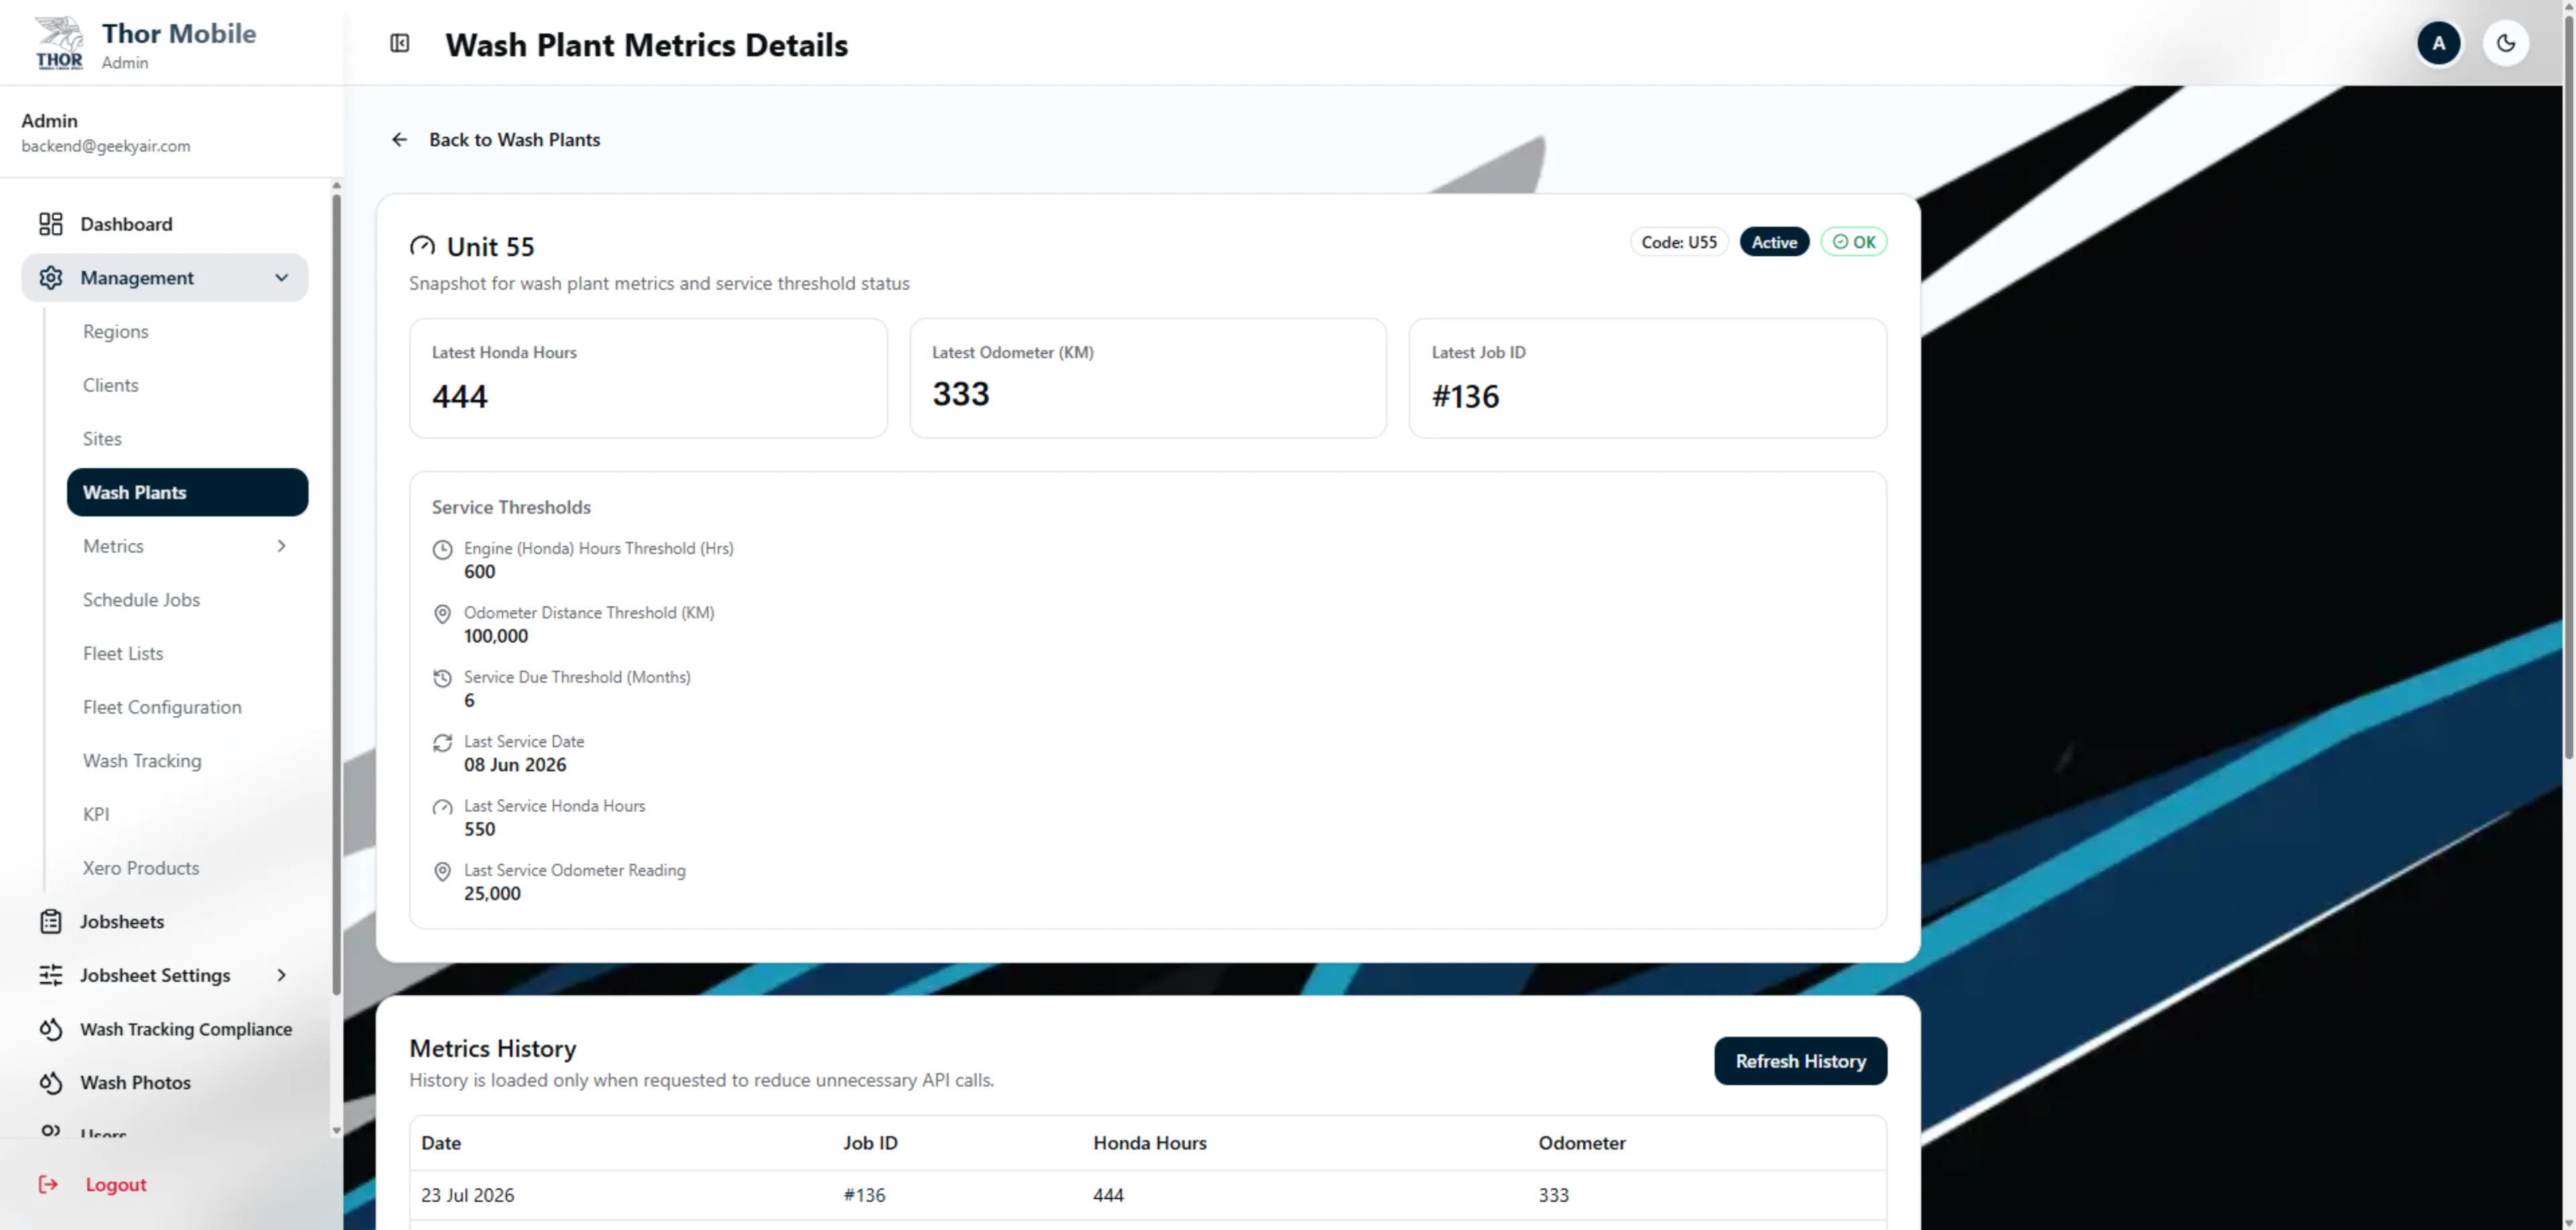Click the Date column header
The height and width of the screenshot is (1230, 2576).
coord(441,1143)
